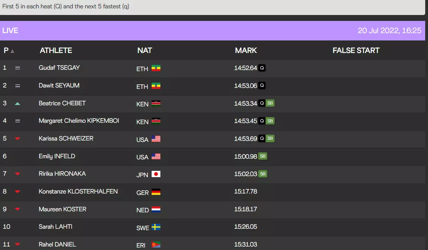Image resolution: width=428 pixels, height=250 pixels.
Task: Click the purple LIVE status bar label
Action: [x=10, y=31]
